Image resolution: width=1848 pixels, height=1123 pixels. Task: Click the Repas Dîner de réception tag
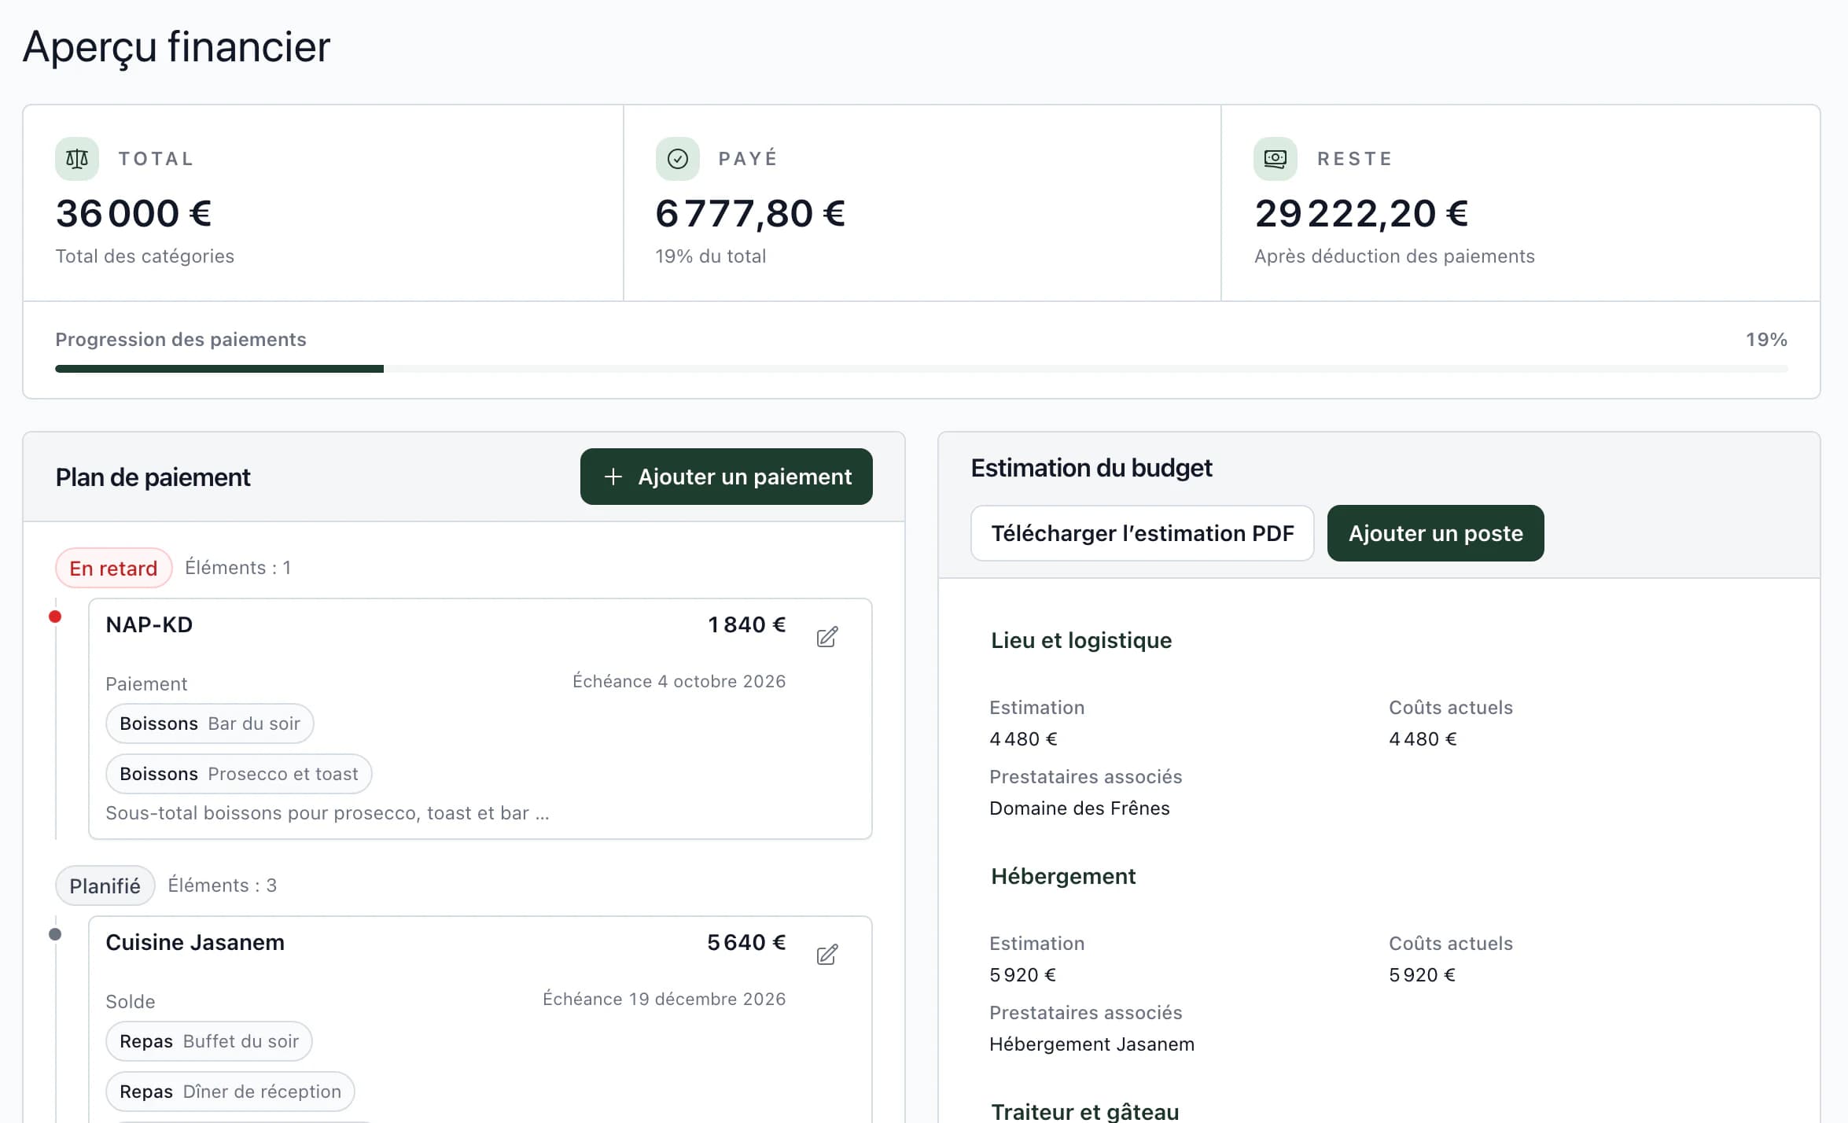coord(230,1092)
